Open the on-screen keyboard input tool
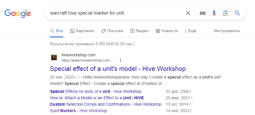255x115 pixels. click(x=203, y=13)
